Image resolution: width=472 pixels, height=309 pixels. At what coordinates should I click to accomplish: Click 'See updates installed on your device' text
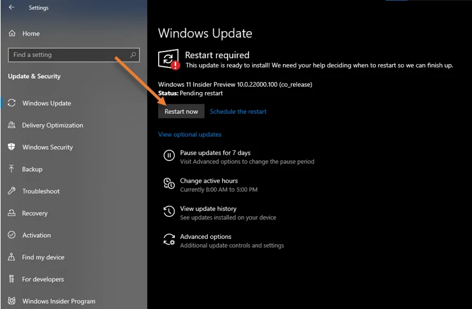(x=228, y=217)
